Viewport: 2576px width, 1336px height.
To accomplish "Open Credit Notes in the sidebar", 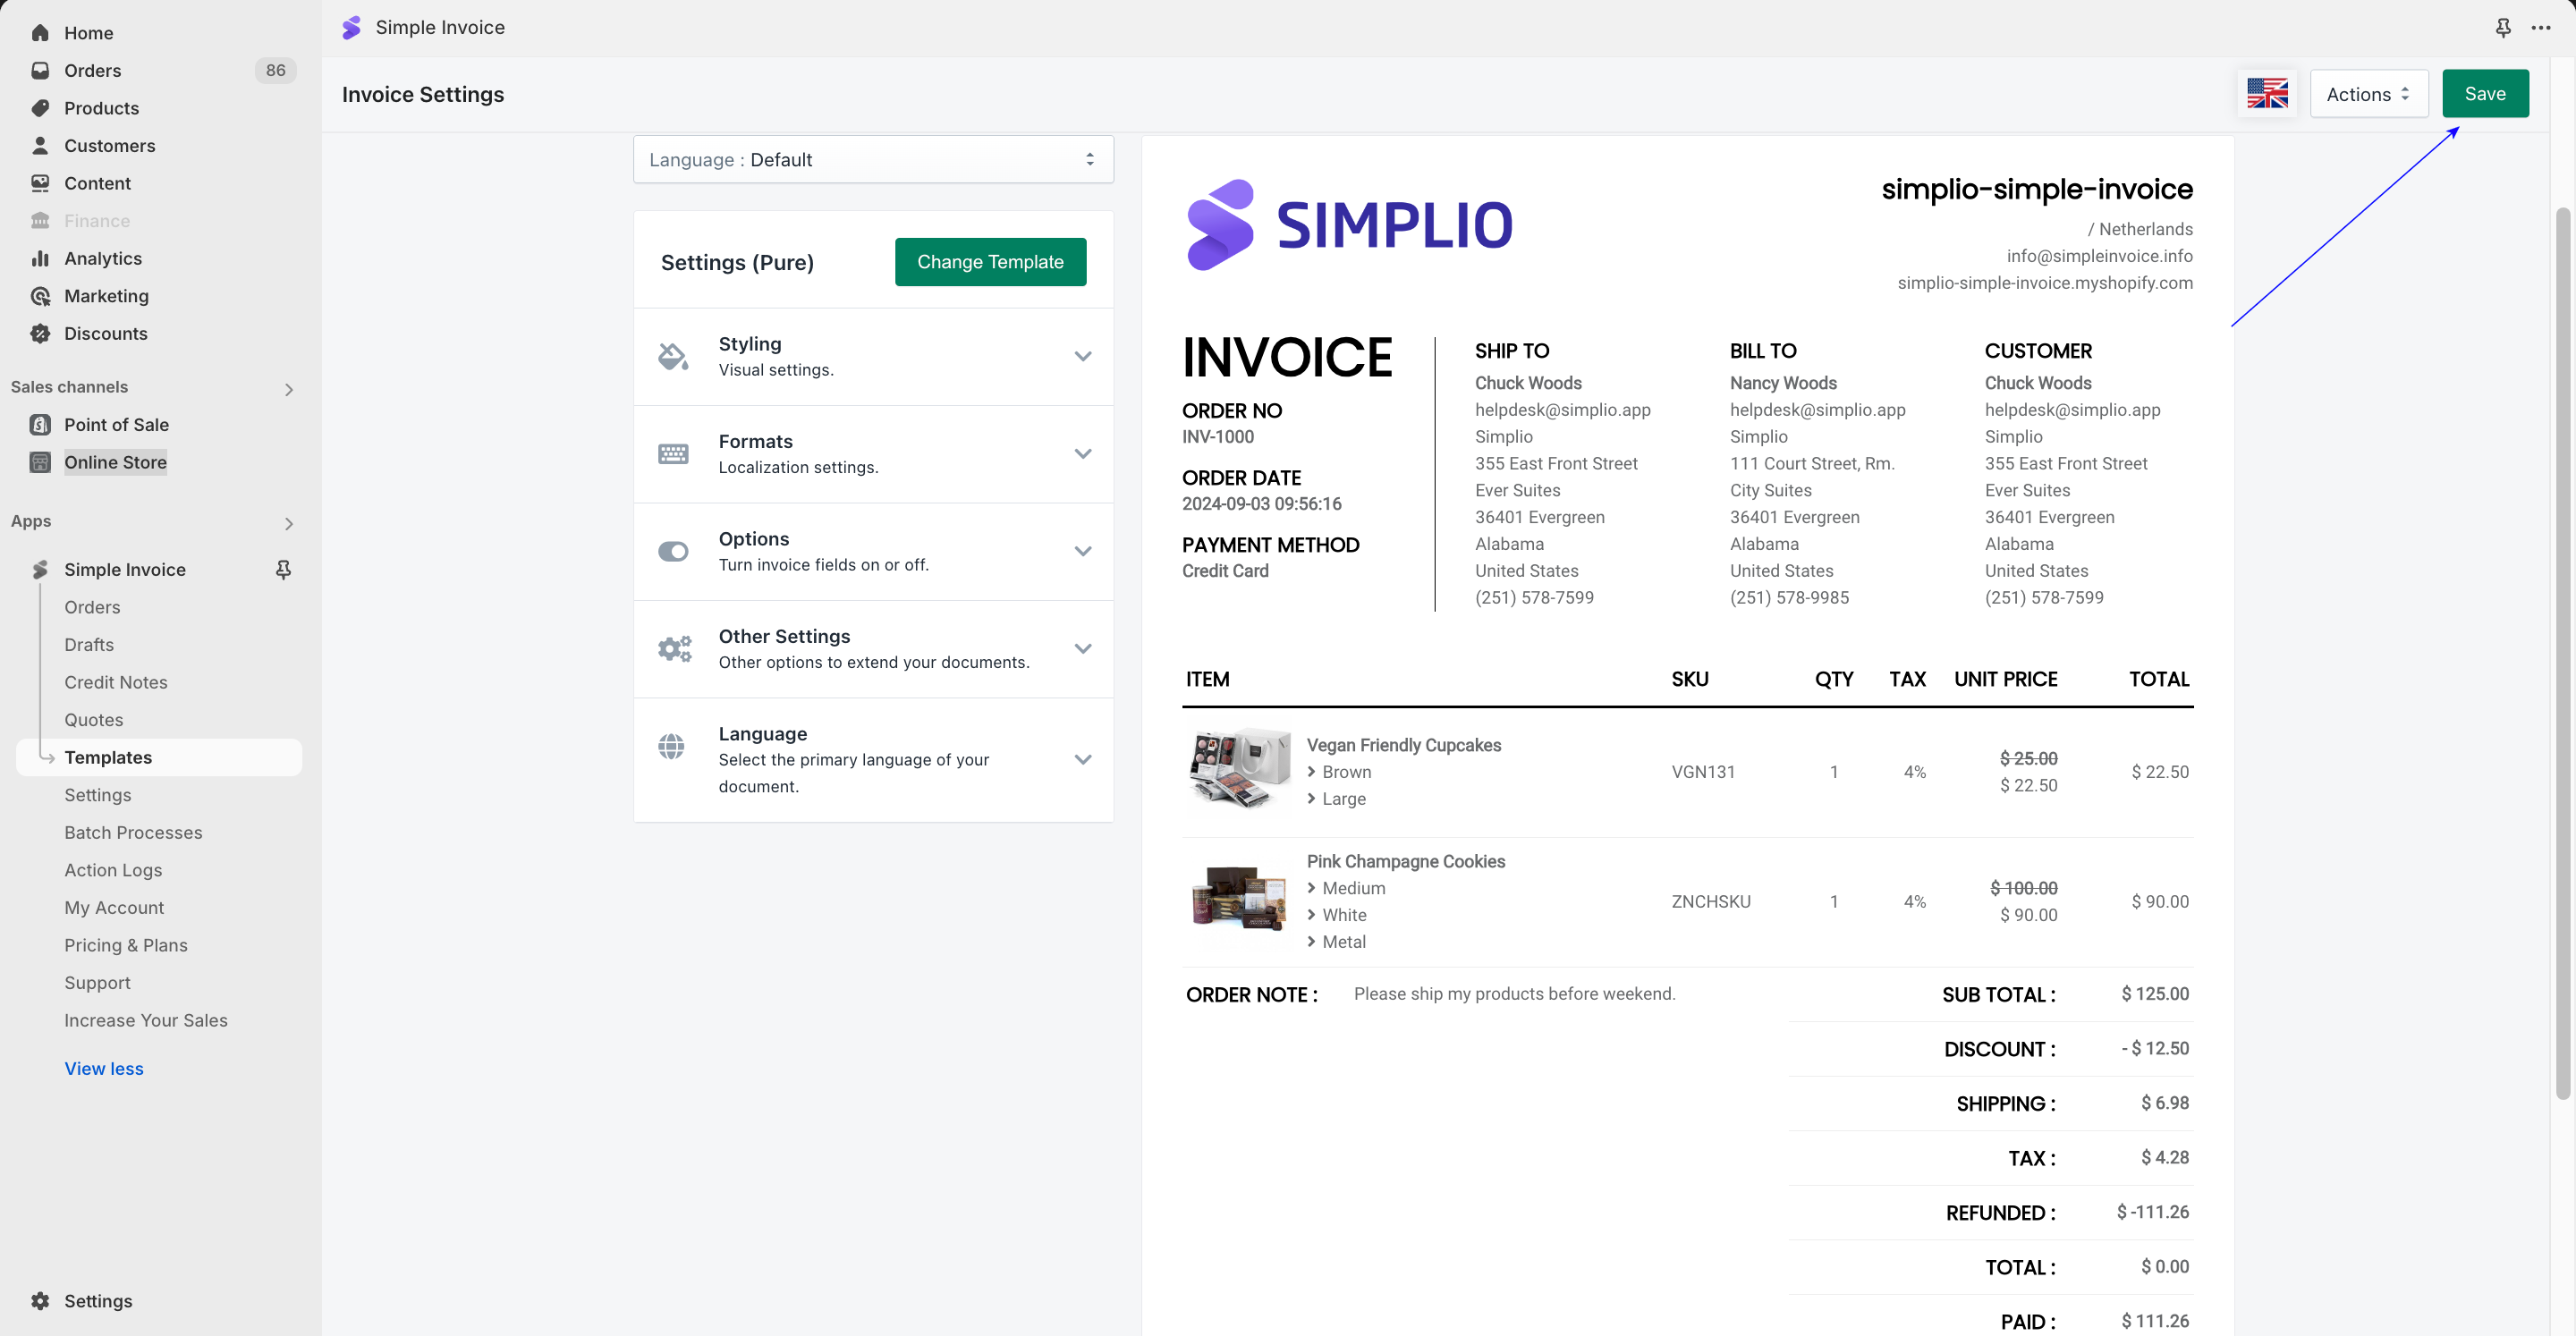I will point(116,682).
